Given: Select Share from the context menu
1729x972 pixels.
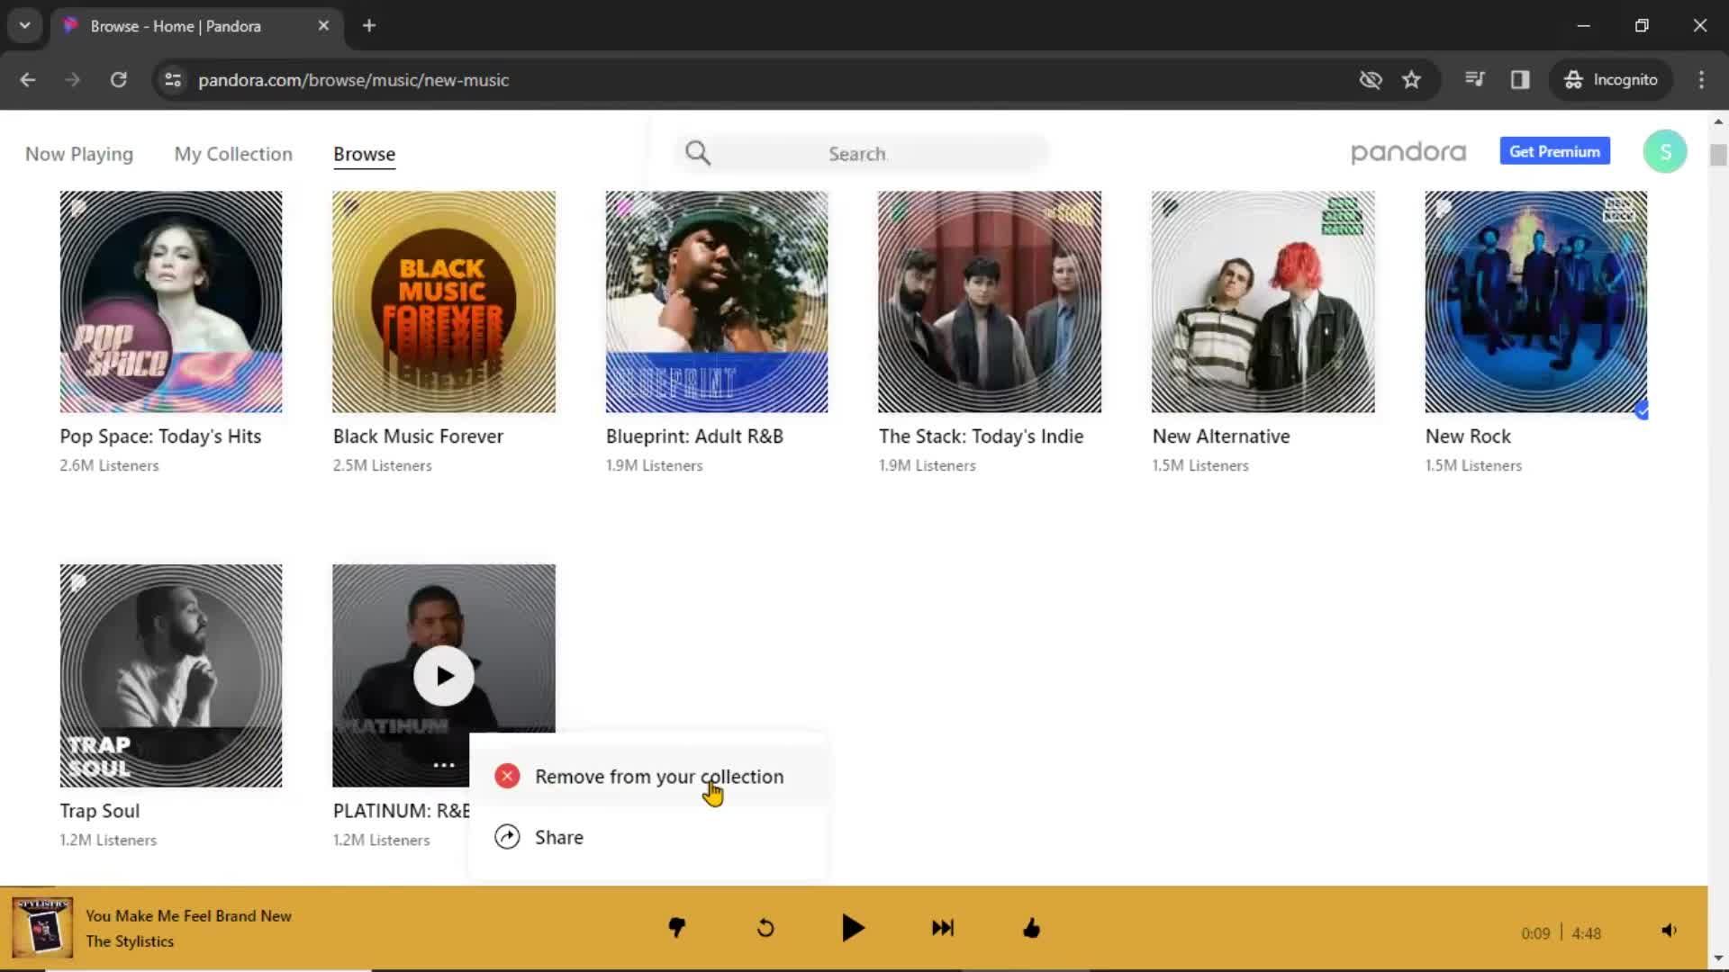Looking at the screenshot, I should (x=648, y=837).
